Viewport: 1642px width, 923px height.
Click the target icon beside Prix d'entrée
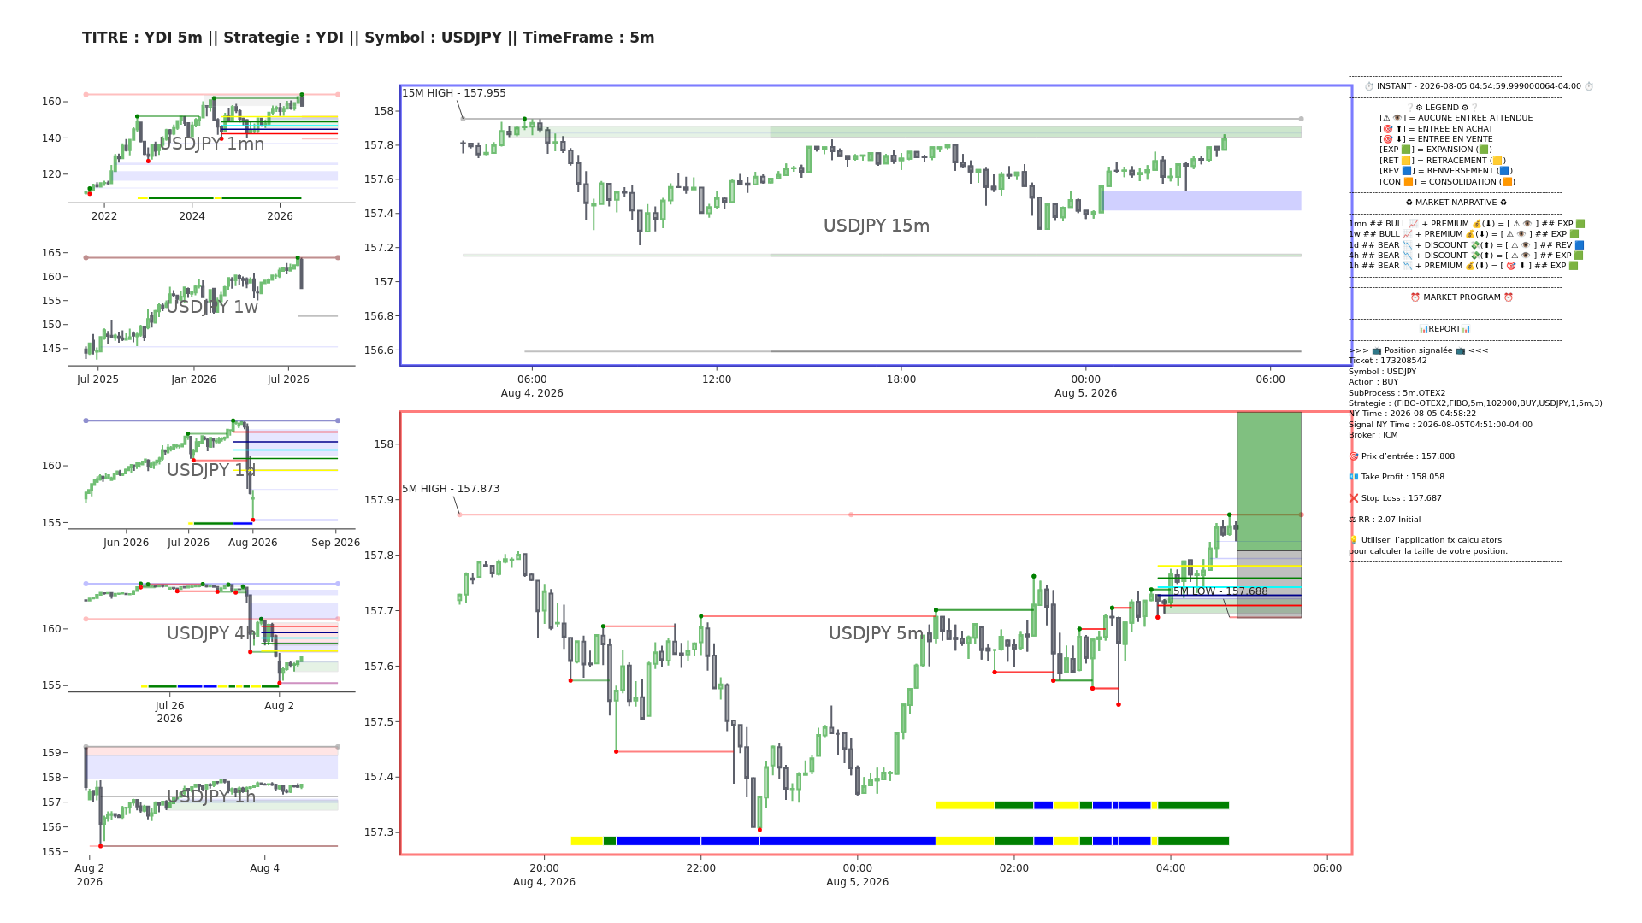1354,456
